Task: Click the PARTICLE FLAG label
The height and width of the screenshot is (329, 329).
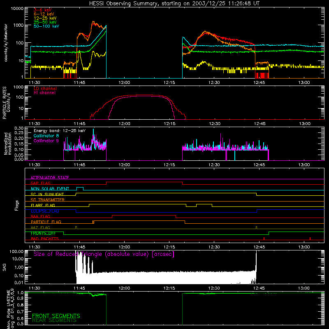Action: tap(46, 222)
